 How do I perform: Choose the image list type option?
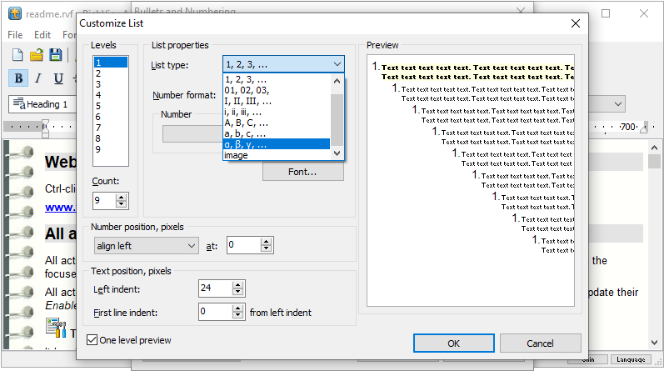277,155
